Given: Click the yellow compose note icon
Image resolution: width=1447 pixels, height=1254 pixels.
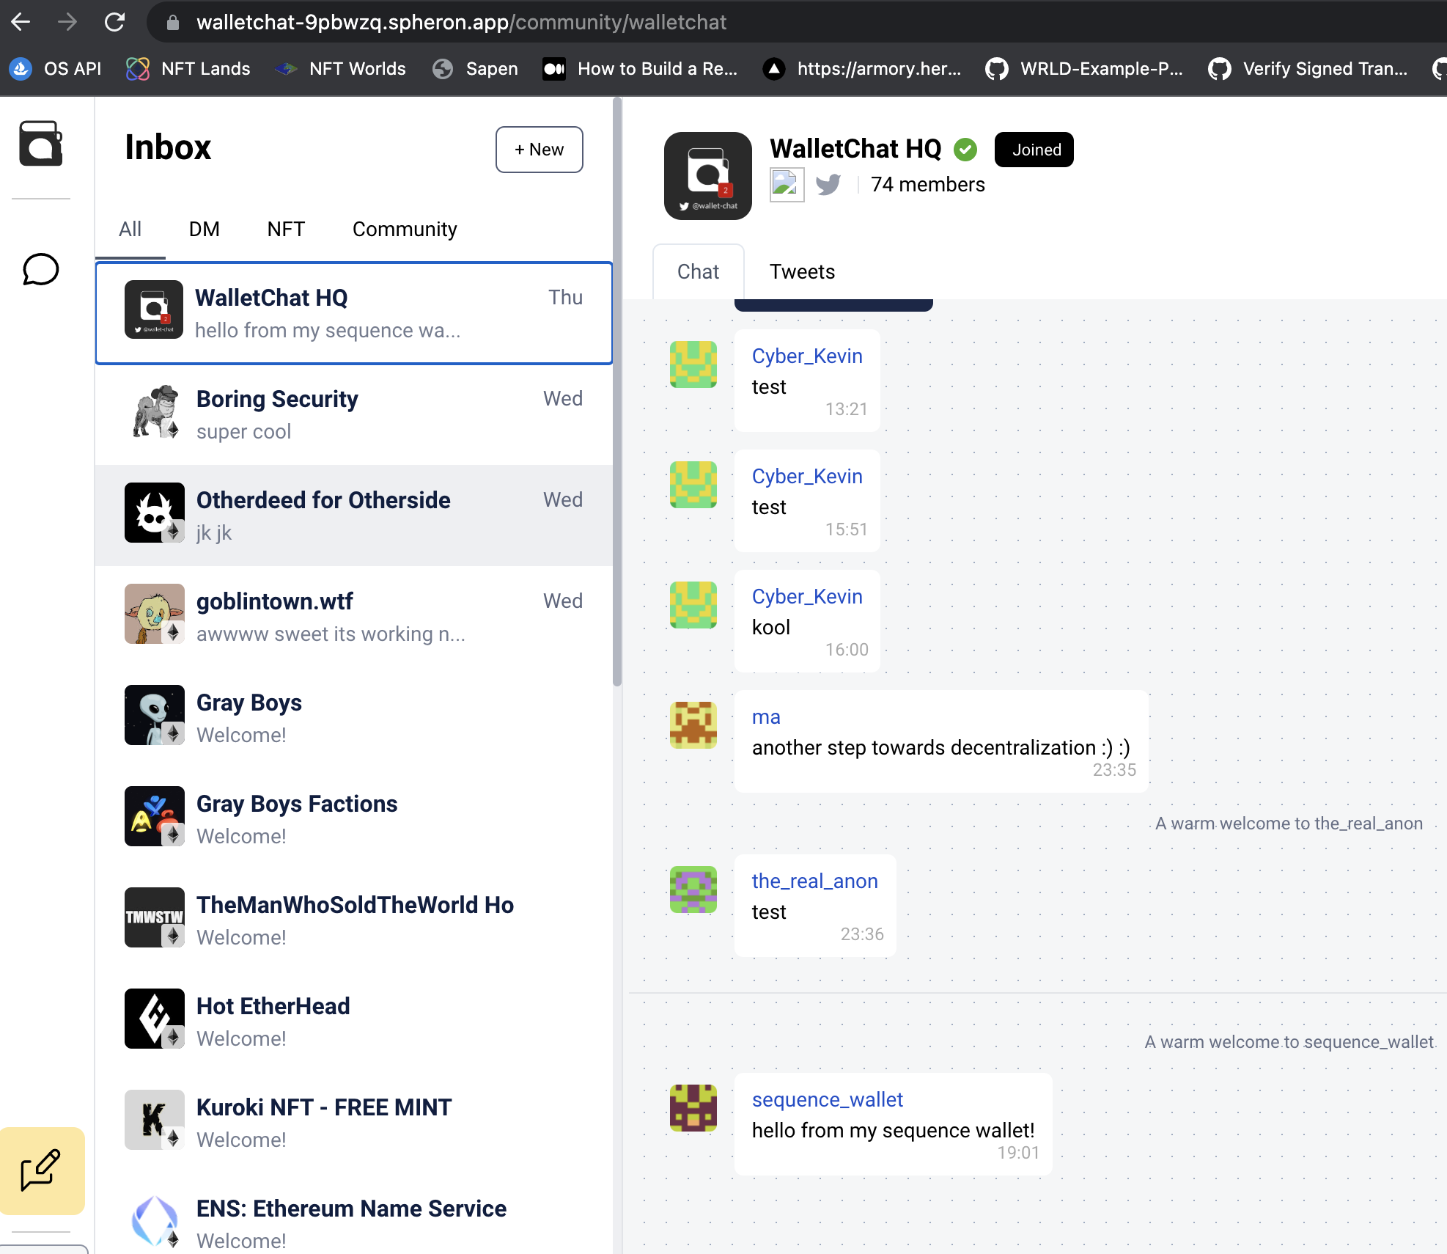Looking at the screenshot, I should (x=41, y=1170).
